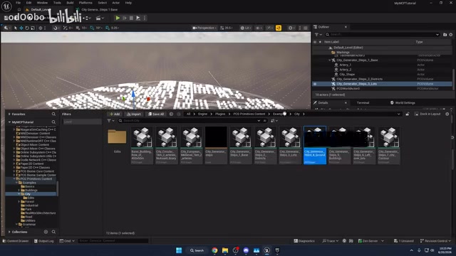The width and height of the screenshot is (456, 256).
Task: Switch to City Generator Steps 1 Base tab
Action: pyautogui.click(x=99, y=9)
